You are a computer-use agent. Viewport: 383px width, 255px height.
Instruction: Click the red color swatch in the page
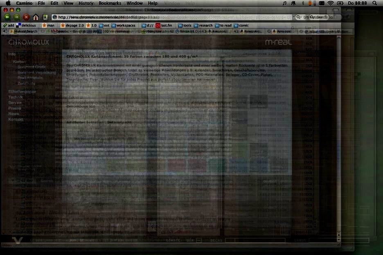click(177, 165)
